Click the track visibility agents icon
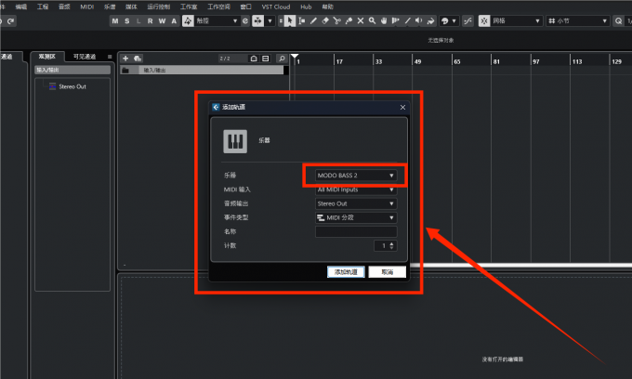This screenshot has width=632, height=379. (254, 59)
